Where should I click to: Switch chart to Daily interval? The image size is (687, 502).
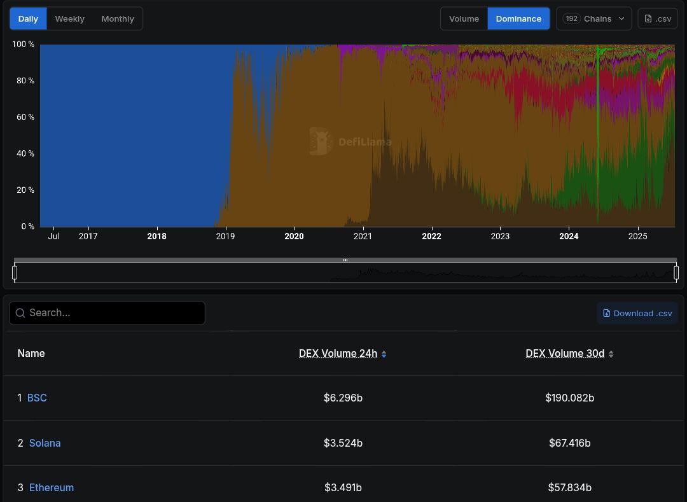(x=28, y=19)
